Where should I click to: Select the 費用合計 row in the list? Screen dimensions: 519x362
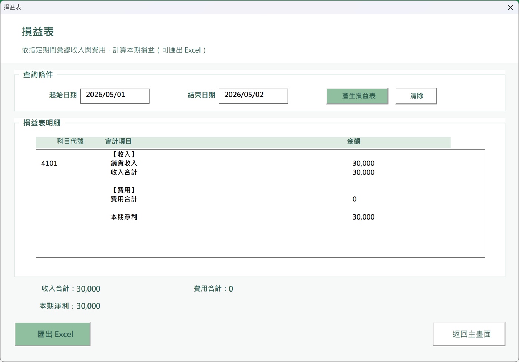click(x=260, y=199)
